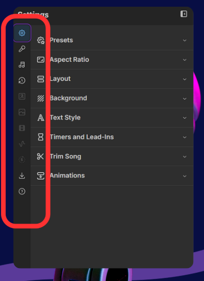Open the settings gear tab in sidebar
This screenshot has height=281, width=204.
click(x=22, y=33)
